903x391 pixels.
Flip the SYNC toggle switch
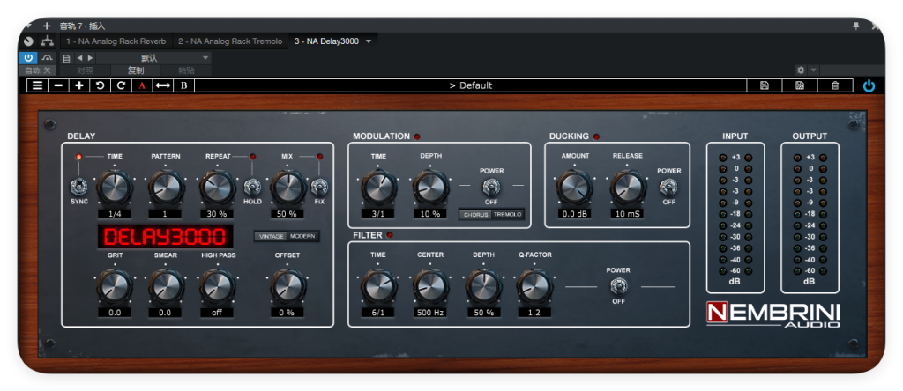78,187
